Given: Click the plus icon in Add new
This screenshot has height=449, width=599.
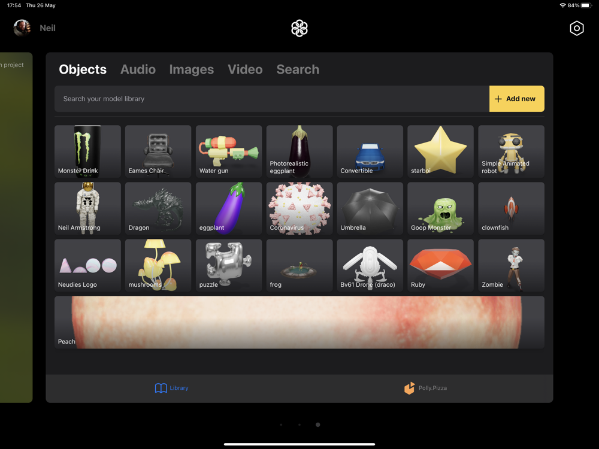Looking at the screenshot, I should [x=498, y=99].
